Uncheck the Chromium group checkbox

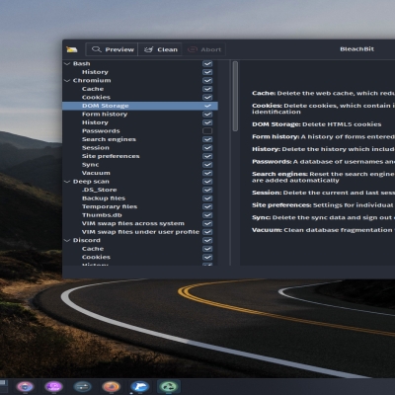[207, 80]
